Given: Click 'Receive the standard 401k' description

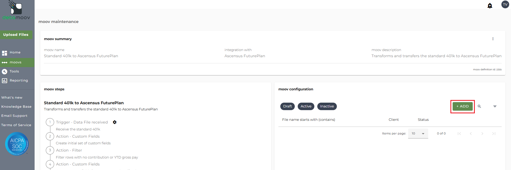Looking at the screenshot, I should (78, 129).
